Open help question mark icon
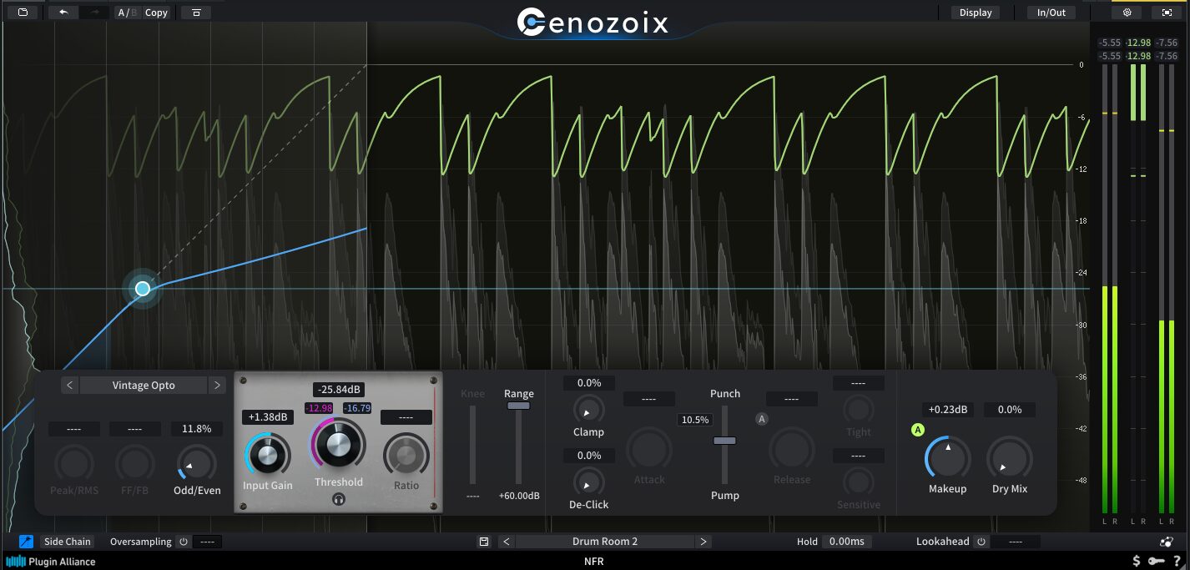Viewport: 1190px width, 570px height. [x=1177, y=561]
